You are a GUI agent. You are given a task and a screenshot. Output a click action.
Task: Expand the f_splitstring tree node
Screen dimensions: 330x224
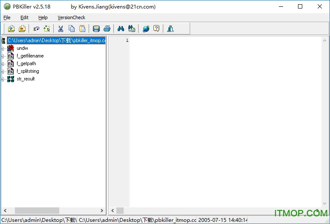[3, 72]
